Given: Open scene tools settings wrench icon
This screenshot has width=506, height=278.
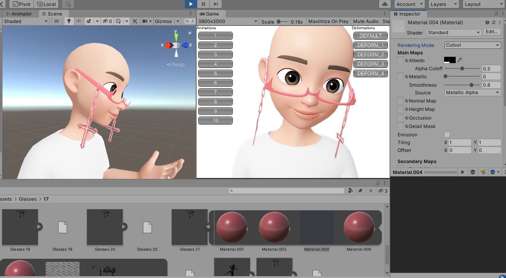Looking at the screenshot, I should point(135,21).
